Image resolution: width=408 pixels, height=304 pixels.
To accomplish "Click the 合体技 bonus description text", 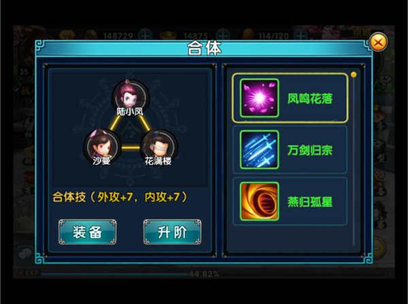I will (120, 197).
